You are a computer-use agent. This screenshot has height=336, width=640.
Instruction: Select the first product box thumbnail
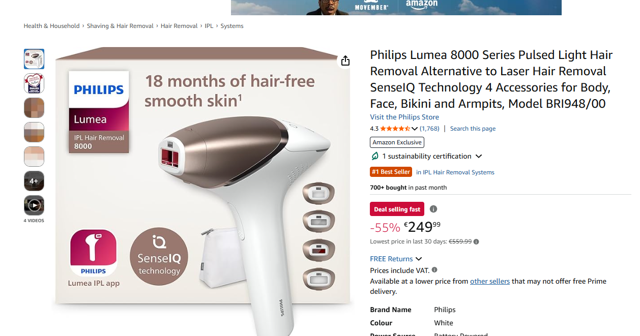[x=34, y=59]
